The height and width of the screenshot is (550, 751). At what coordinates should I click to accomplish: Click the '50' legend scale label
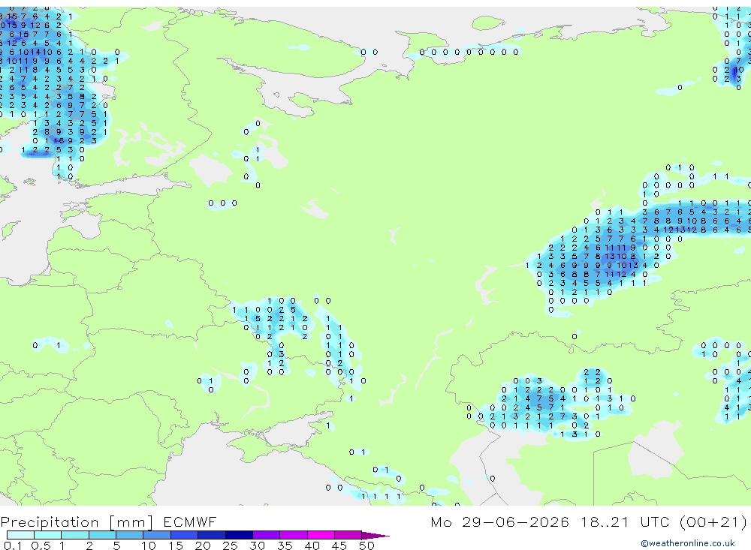click(x=366, y=545)
